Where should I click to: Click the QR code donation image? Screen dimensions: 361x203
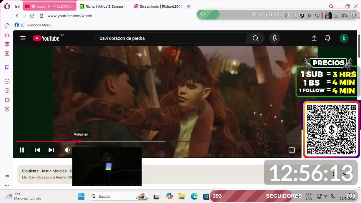pos(331,130)
